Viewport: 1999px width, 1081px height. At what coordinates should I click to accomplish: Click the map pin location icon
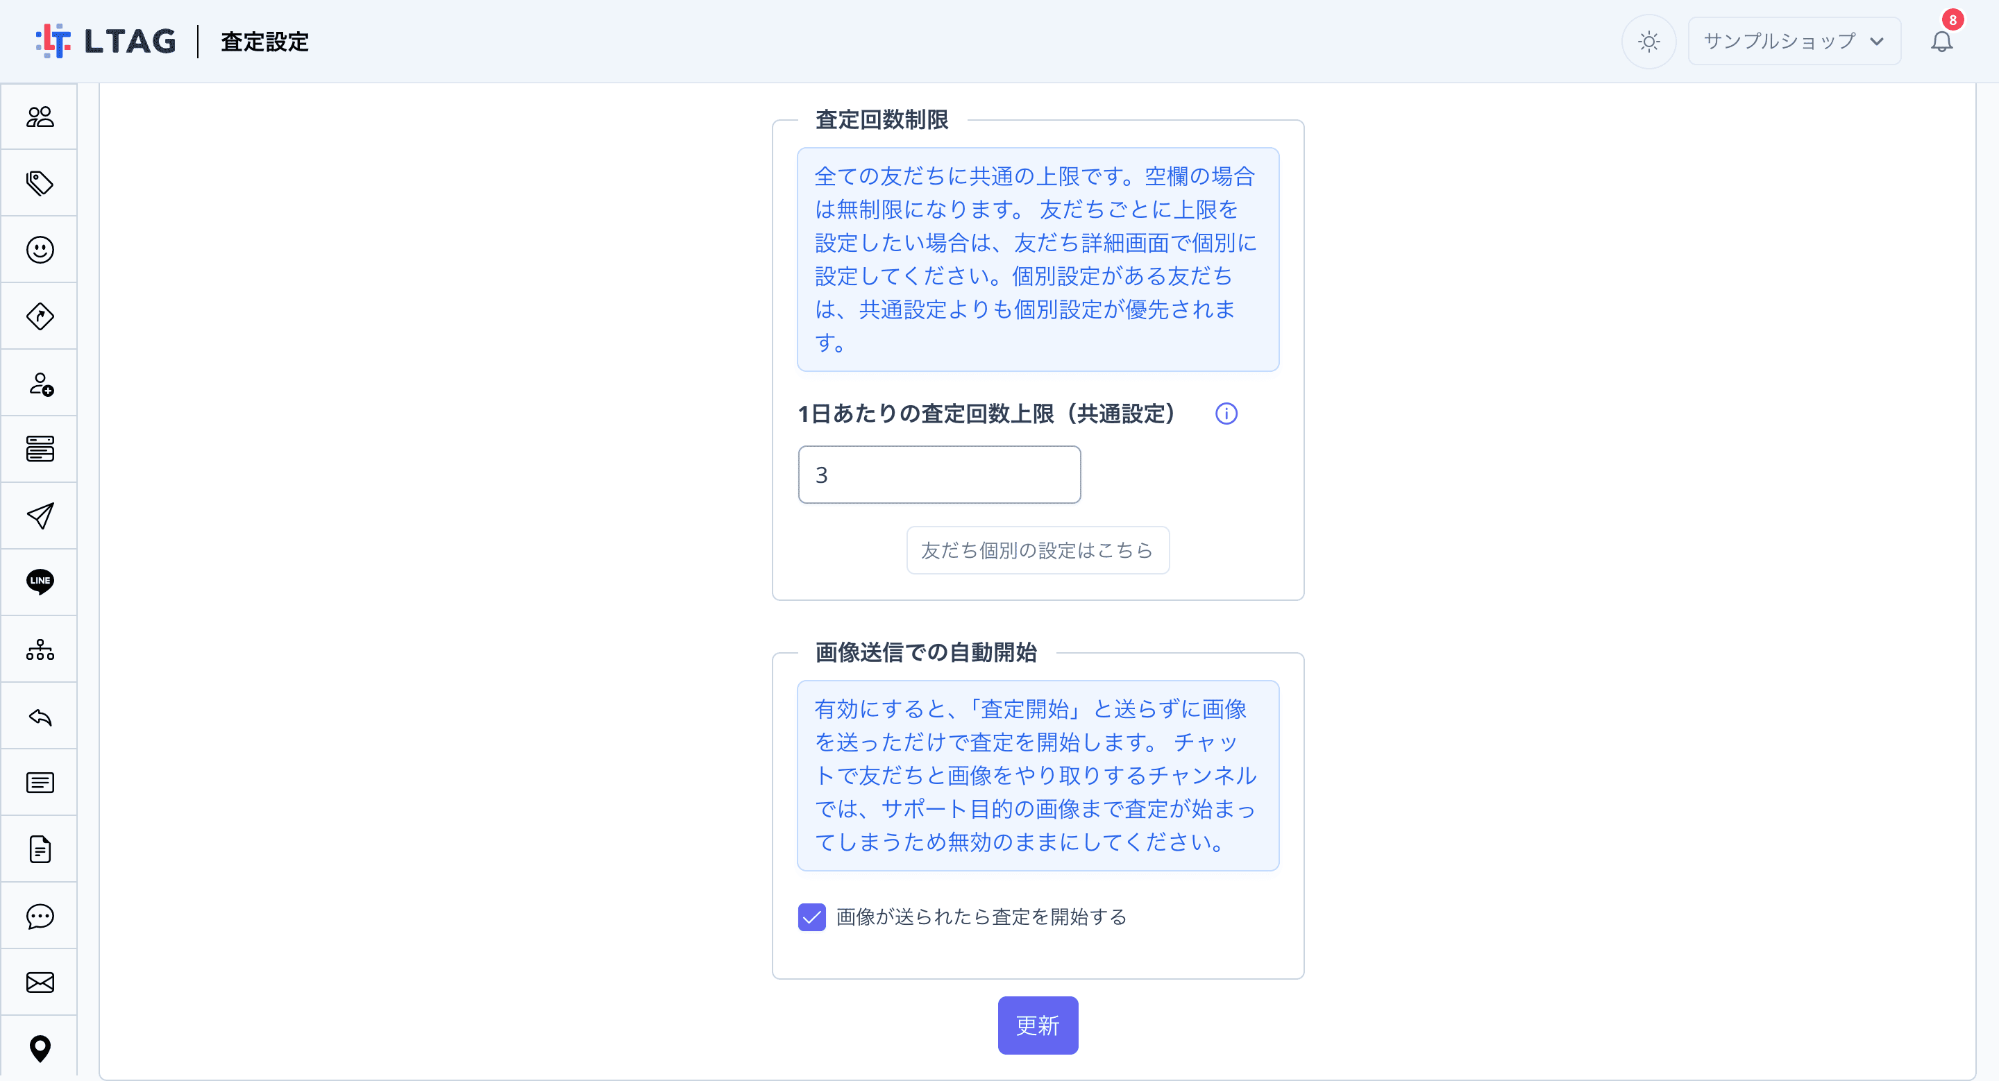point(40,1048)
